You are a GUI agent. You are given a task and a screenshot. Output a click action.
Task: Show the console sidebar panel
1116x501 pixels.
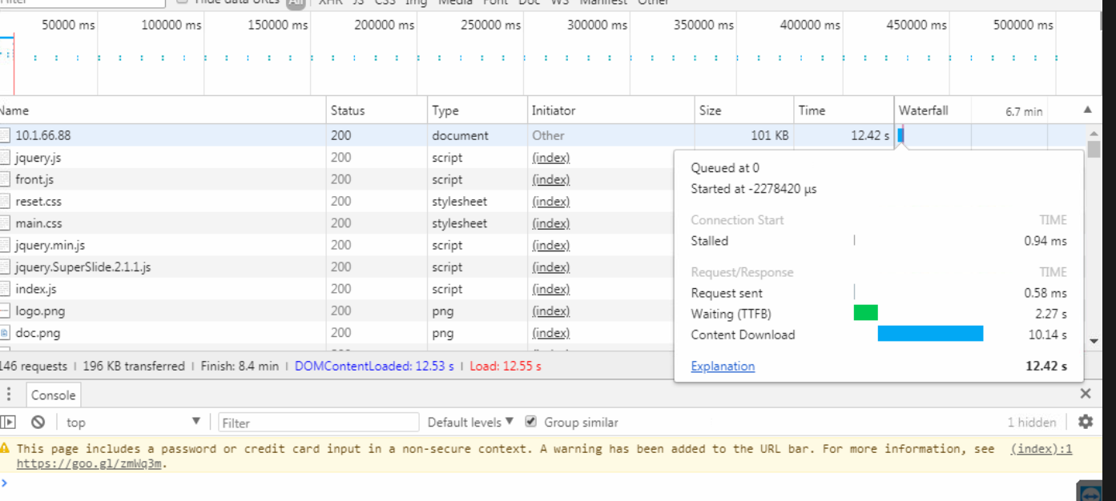(x=9, y=422)
